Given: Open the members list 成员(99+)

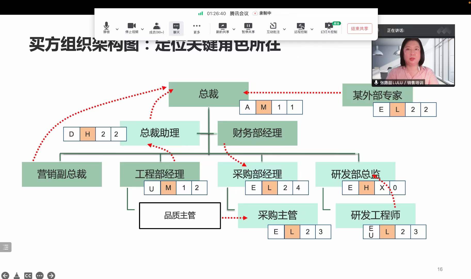Looking at the screenshot, I should (156, 28).
